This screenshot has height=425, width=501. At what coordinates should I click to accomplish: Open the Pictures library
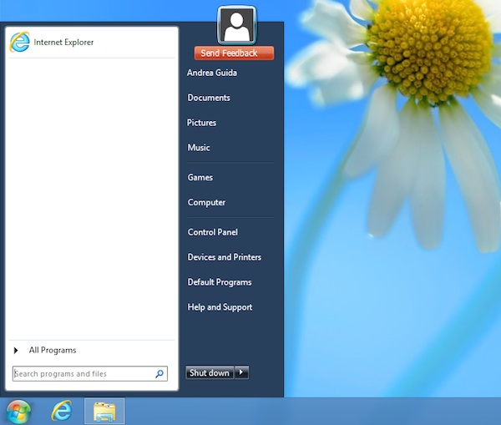[x=201, y=123]
